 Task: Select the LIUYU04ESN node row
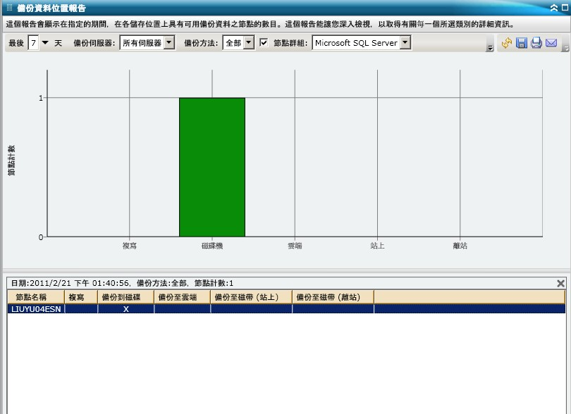286,309
